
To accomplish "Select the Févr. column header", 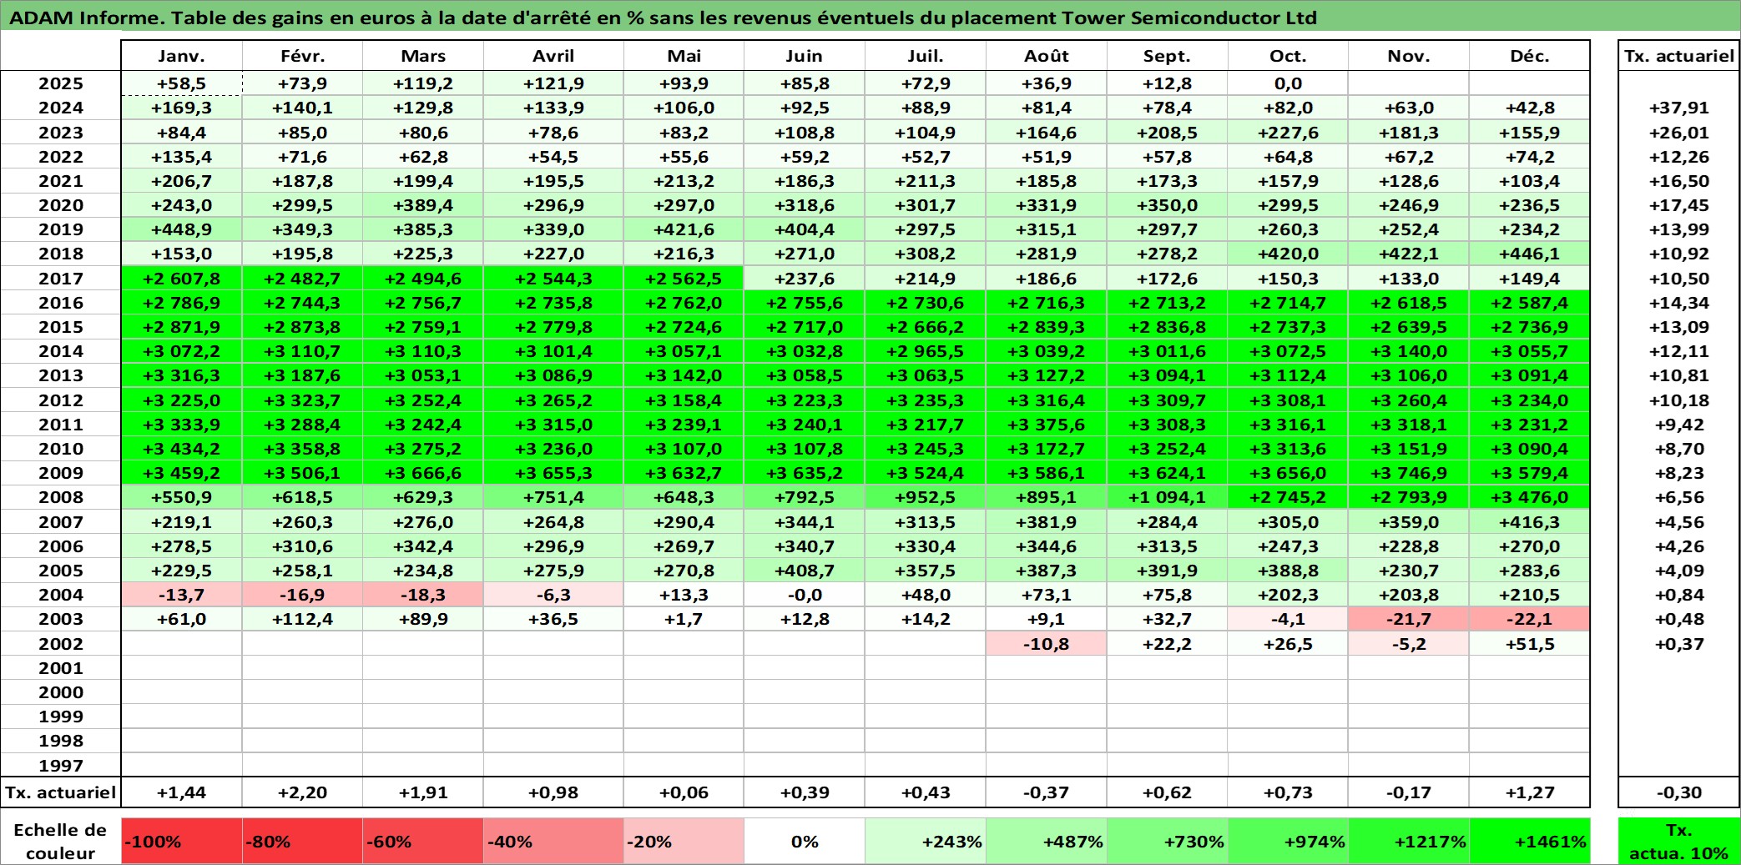I will point(302,56).
